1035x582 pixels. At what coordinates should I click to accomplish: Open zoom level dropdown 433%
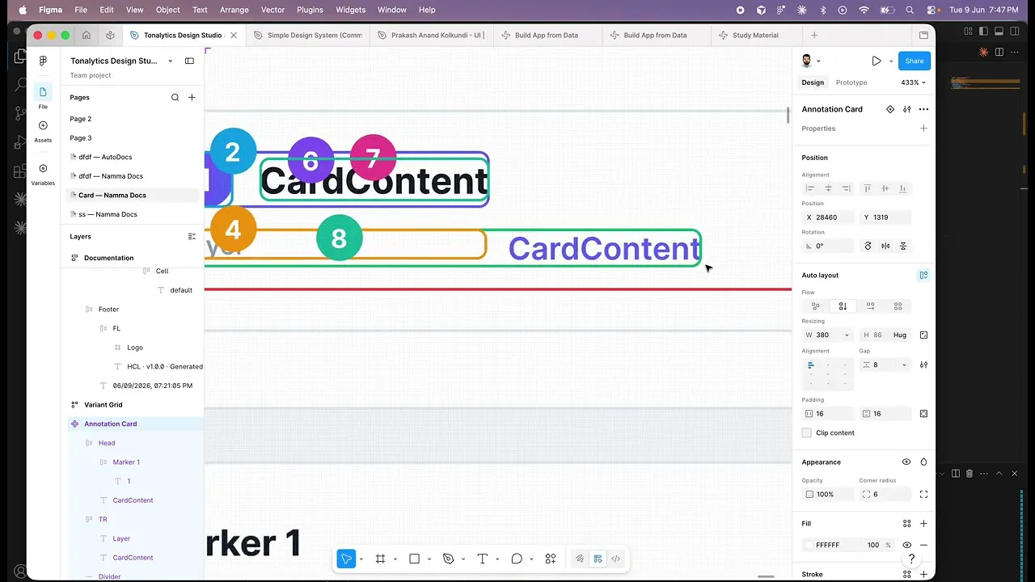click(x=913, y=82)
